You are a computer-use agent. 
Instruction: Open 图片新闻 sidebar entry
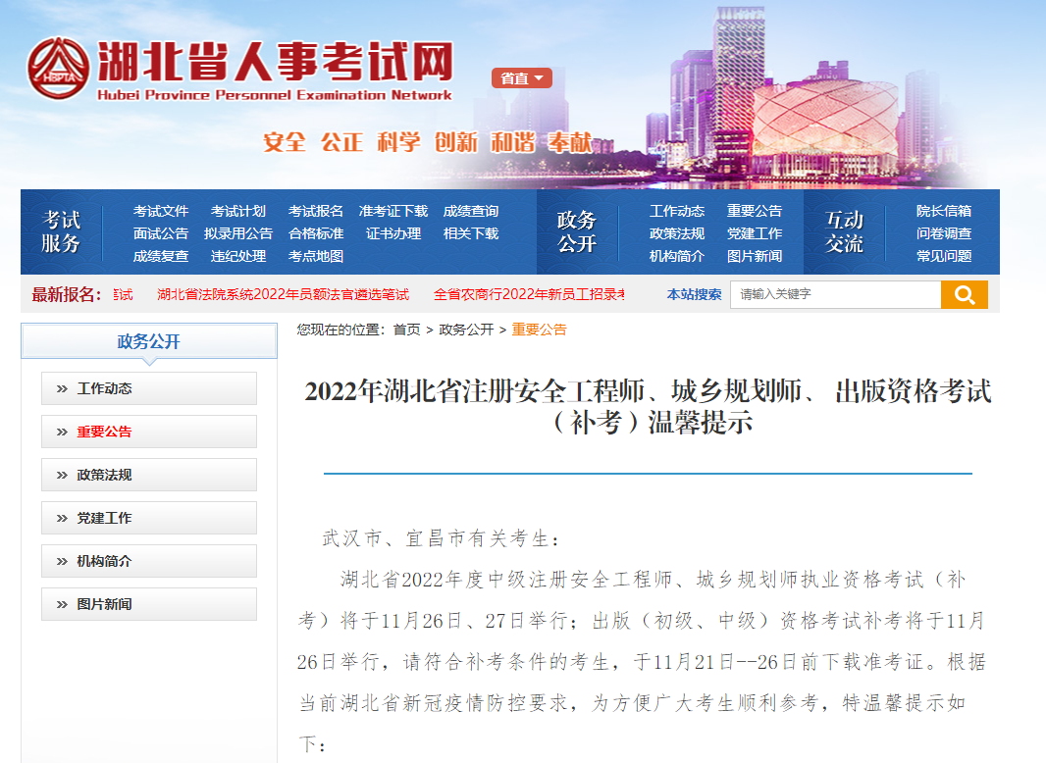149,604
